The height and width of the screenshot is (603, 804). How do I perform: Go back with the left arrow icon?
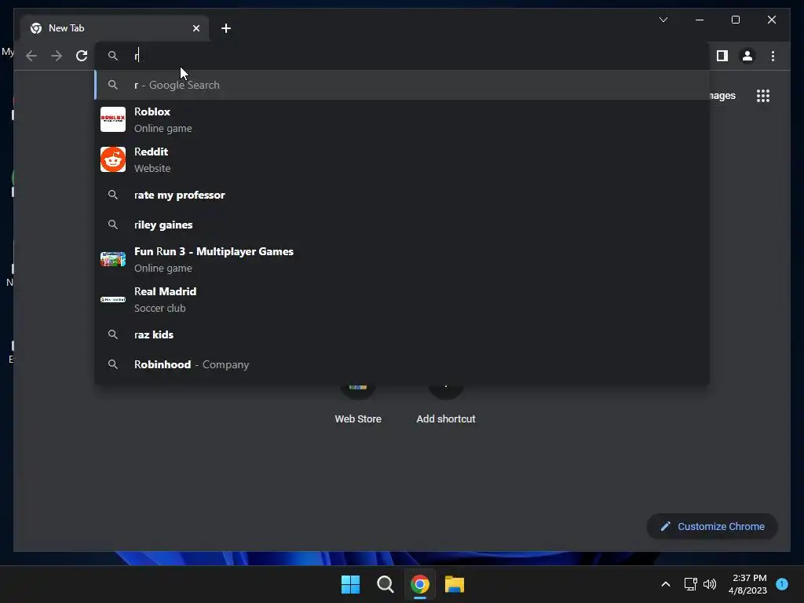31,56
